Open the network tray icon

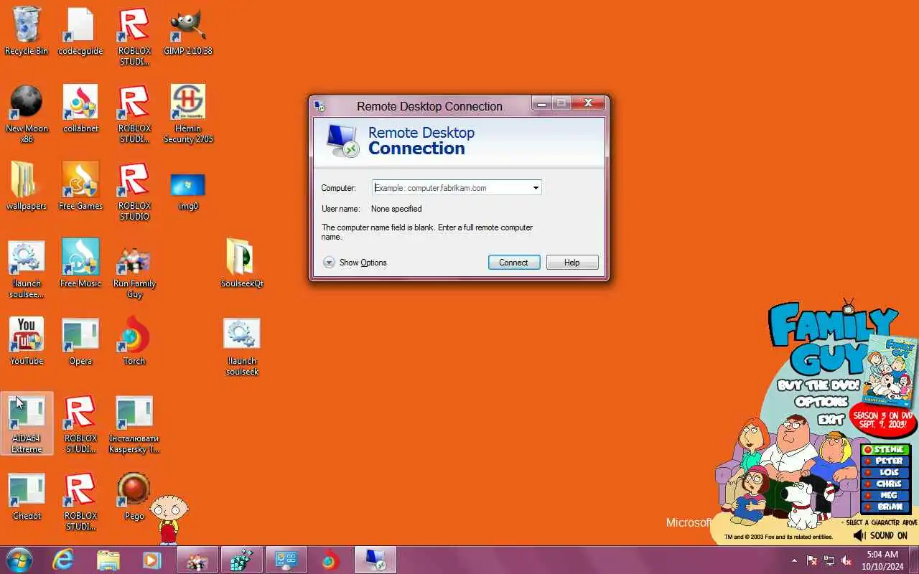click(829, 560)
